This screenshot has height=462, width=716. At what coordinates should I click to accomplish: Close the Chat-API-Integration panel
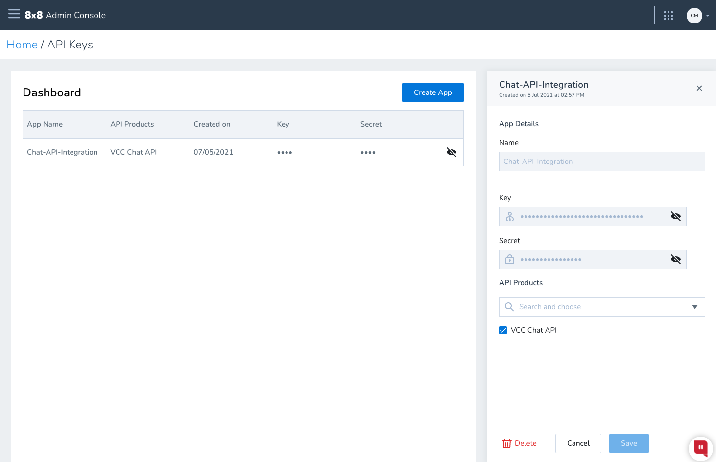coord(699,88)
